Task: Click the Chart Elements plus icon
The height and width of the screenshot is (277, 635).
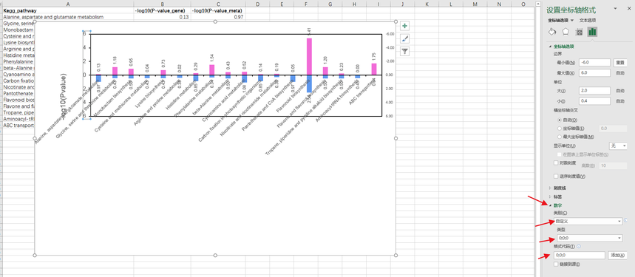Action: 404,26
